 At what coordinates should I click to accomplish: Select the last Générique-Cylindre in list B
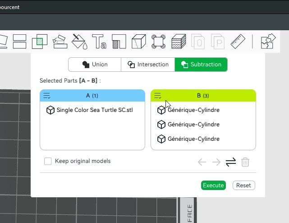(188, 139)
